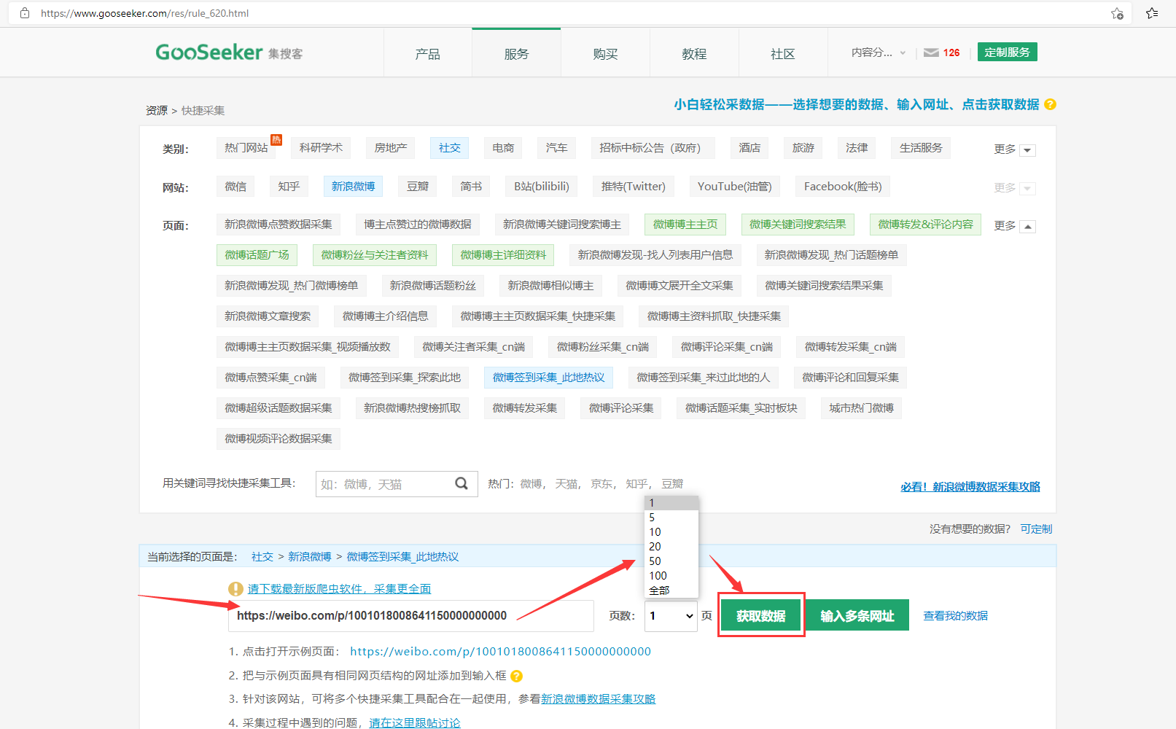This screenshot has height=729, width=1176.
Task: Click the search magnifier icon
Action: point(462,483)
